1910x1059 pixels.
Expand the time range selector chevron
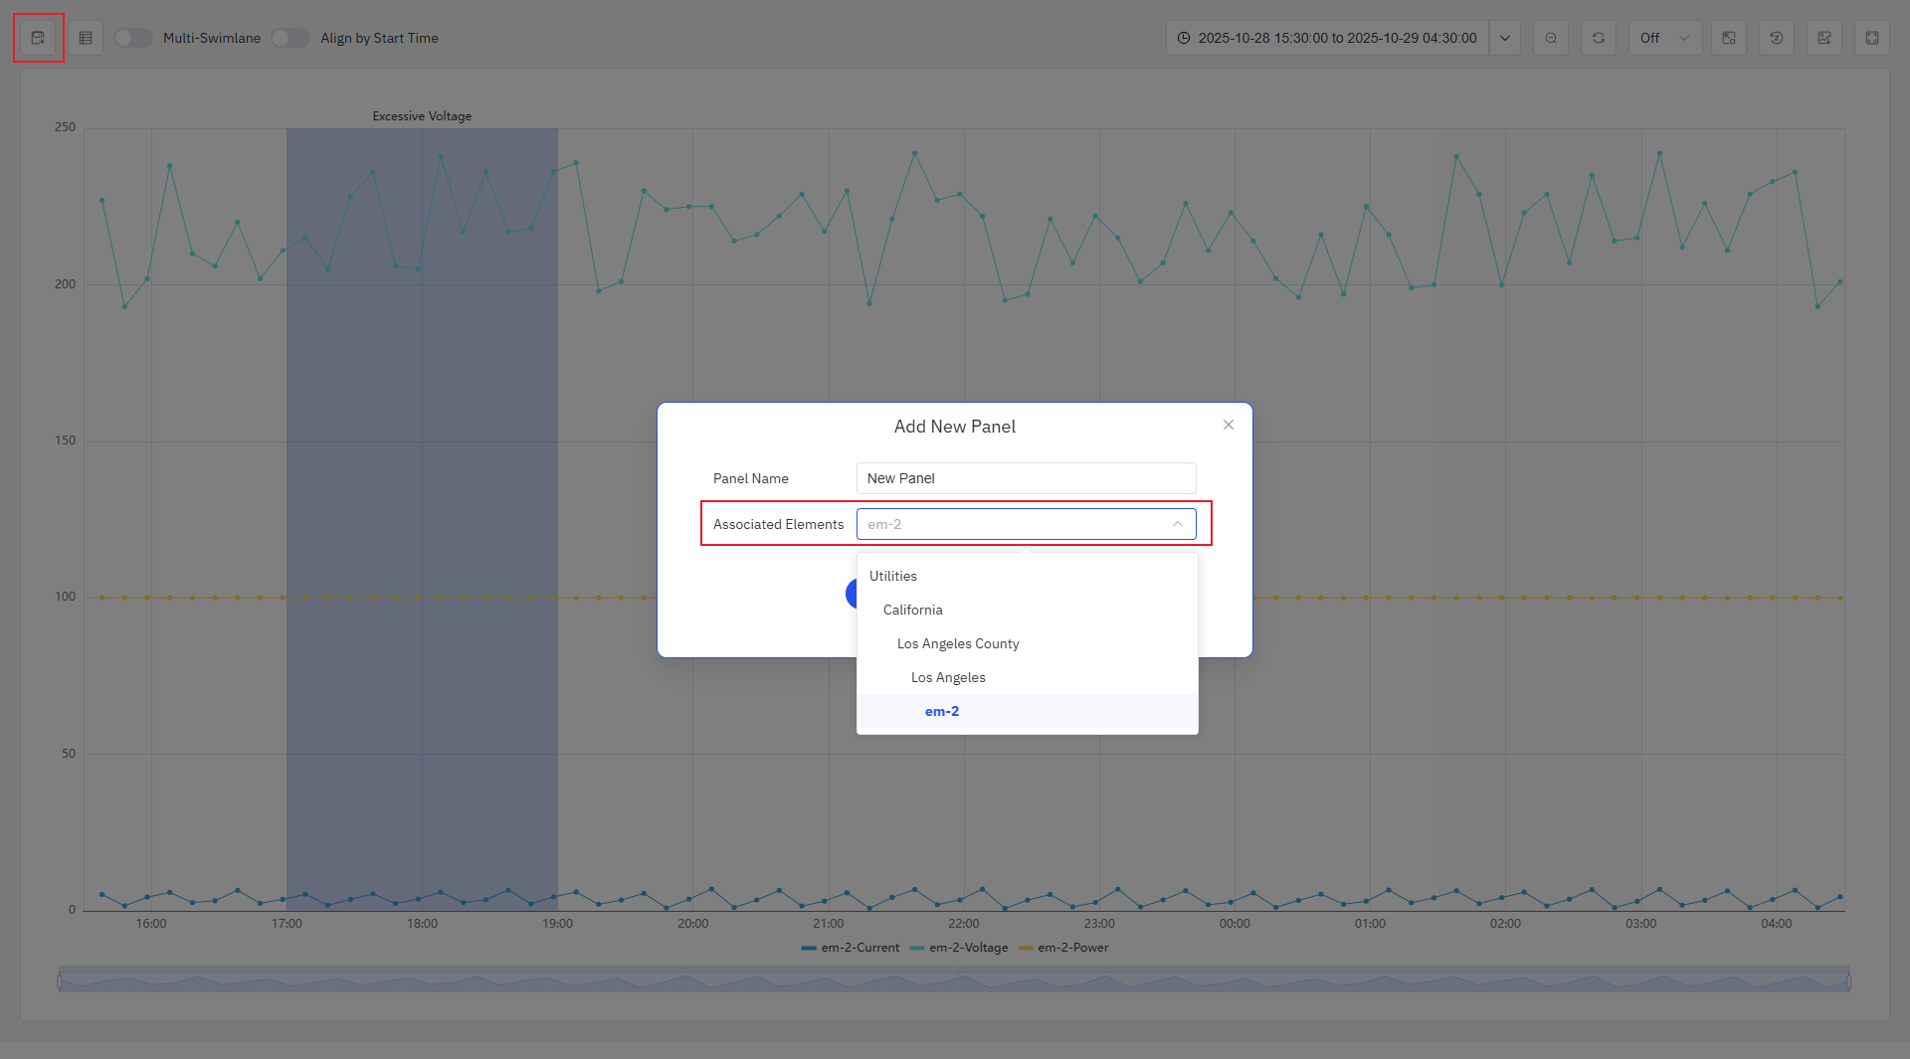(x=1504, y=37)
